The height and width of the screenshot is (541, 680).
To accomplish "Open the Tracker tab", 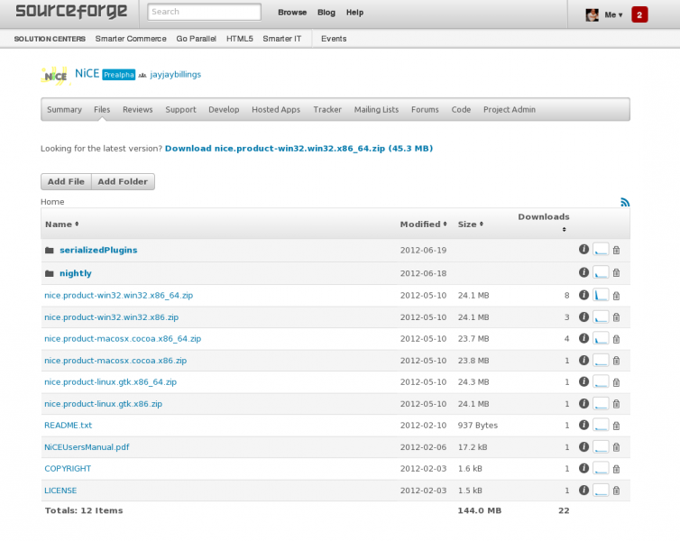I will tap(327, 110).
